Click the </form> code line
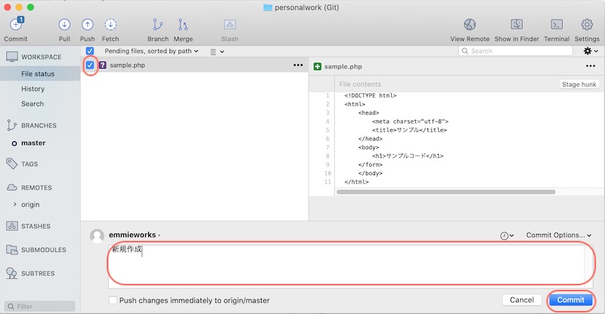The height and width of the screenshot is (314, 605). pos(371,165)
